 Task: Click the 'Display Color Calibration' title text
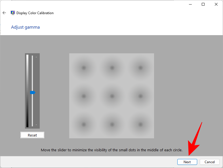click(x=35, y=13)
